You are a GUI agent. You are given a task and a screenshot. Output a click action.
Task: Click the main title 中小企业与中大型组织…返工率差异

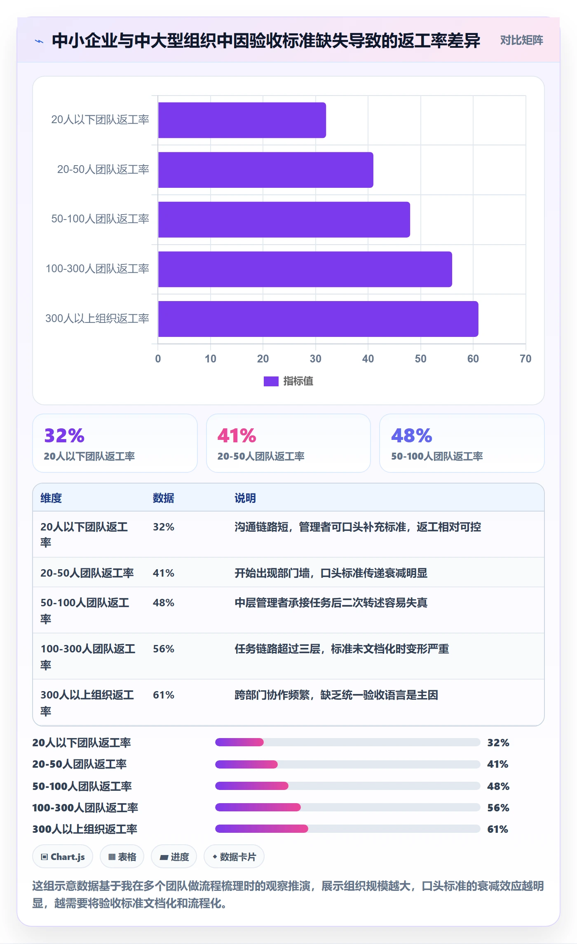[x=266, y=41]
